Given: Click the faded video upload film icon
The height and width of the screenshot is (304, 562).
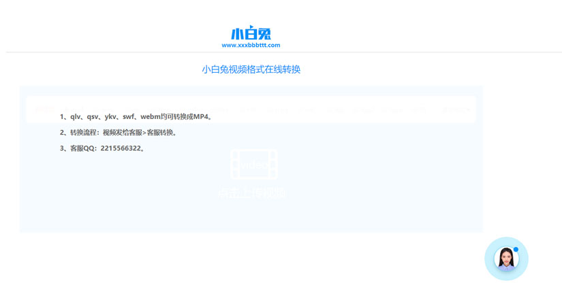Looking at the screenshot, I should [x=254, y=165].
